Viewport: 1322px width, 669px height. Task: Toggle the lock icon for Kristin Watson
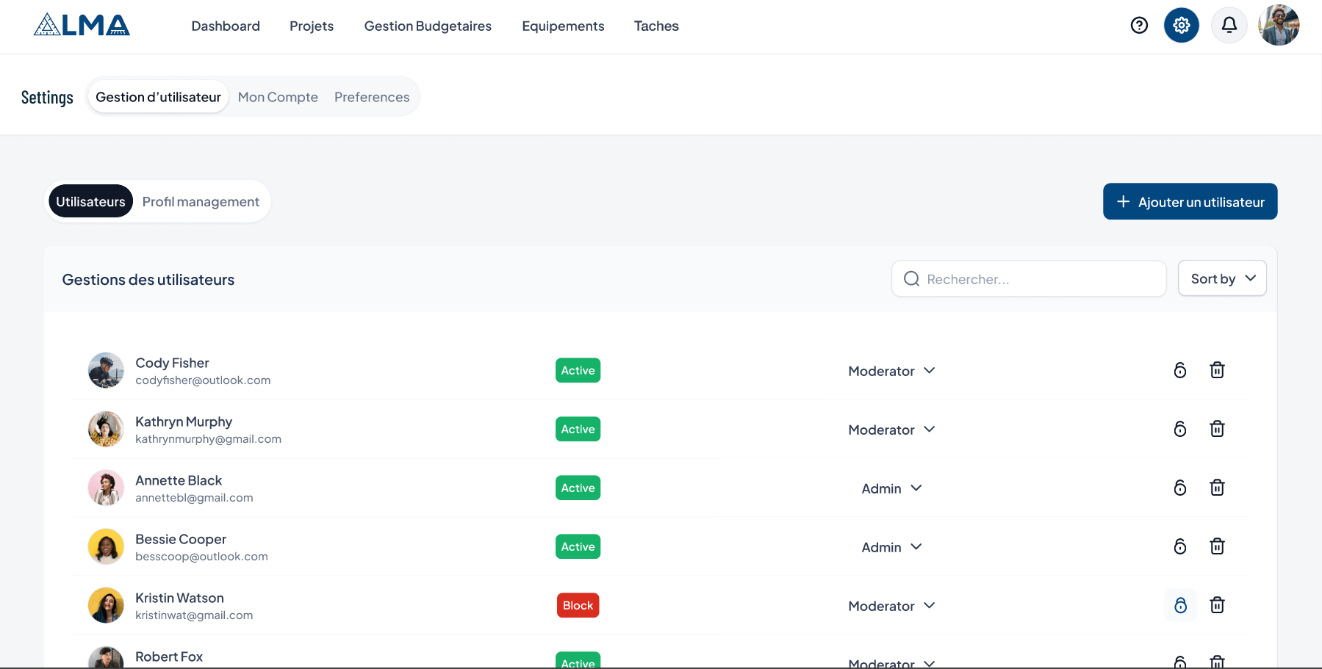tap(1180, 604)
